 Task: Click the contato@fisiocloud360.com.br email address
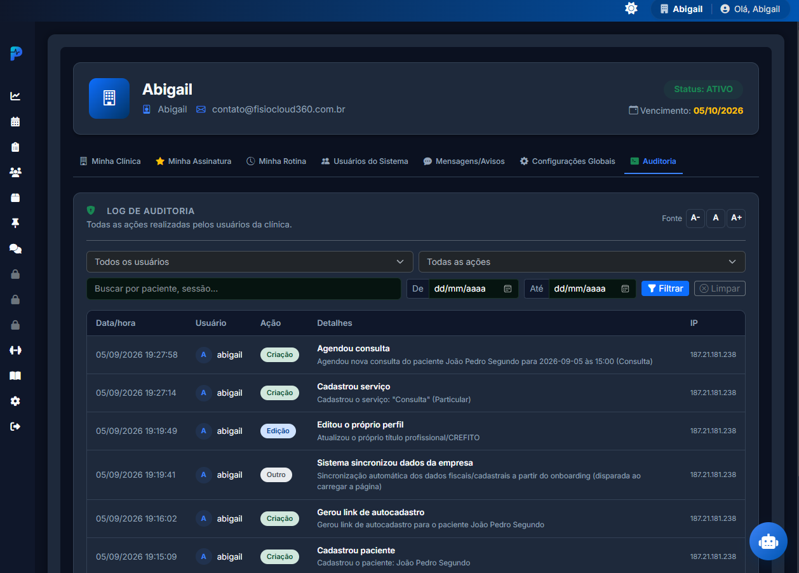click(279, 109)
